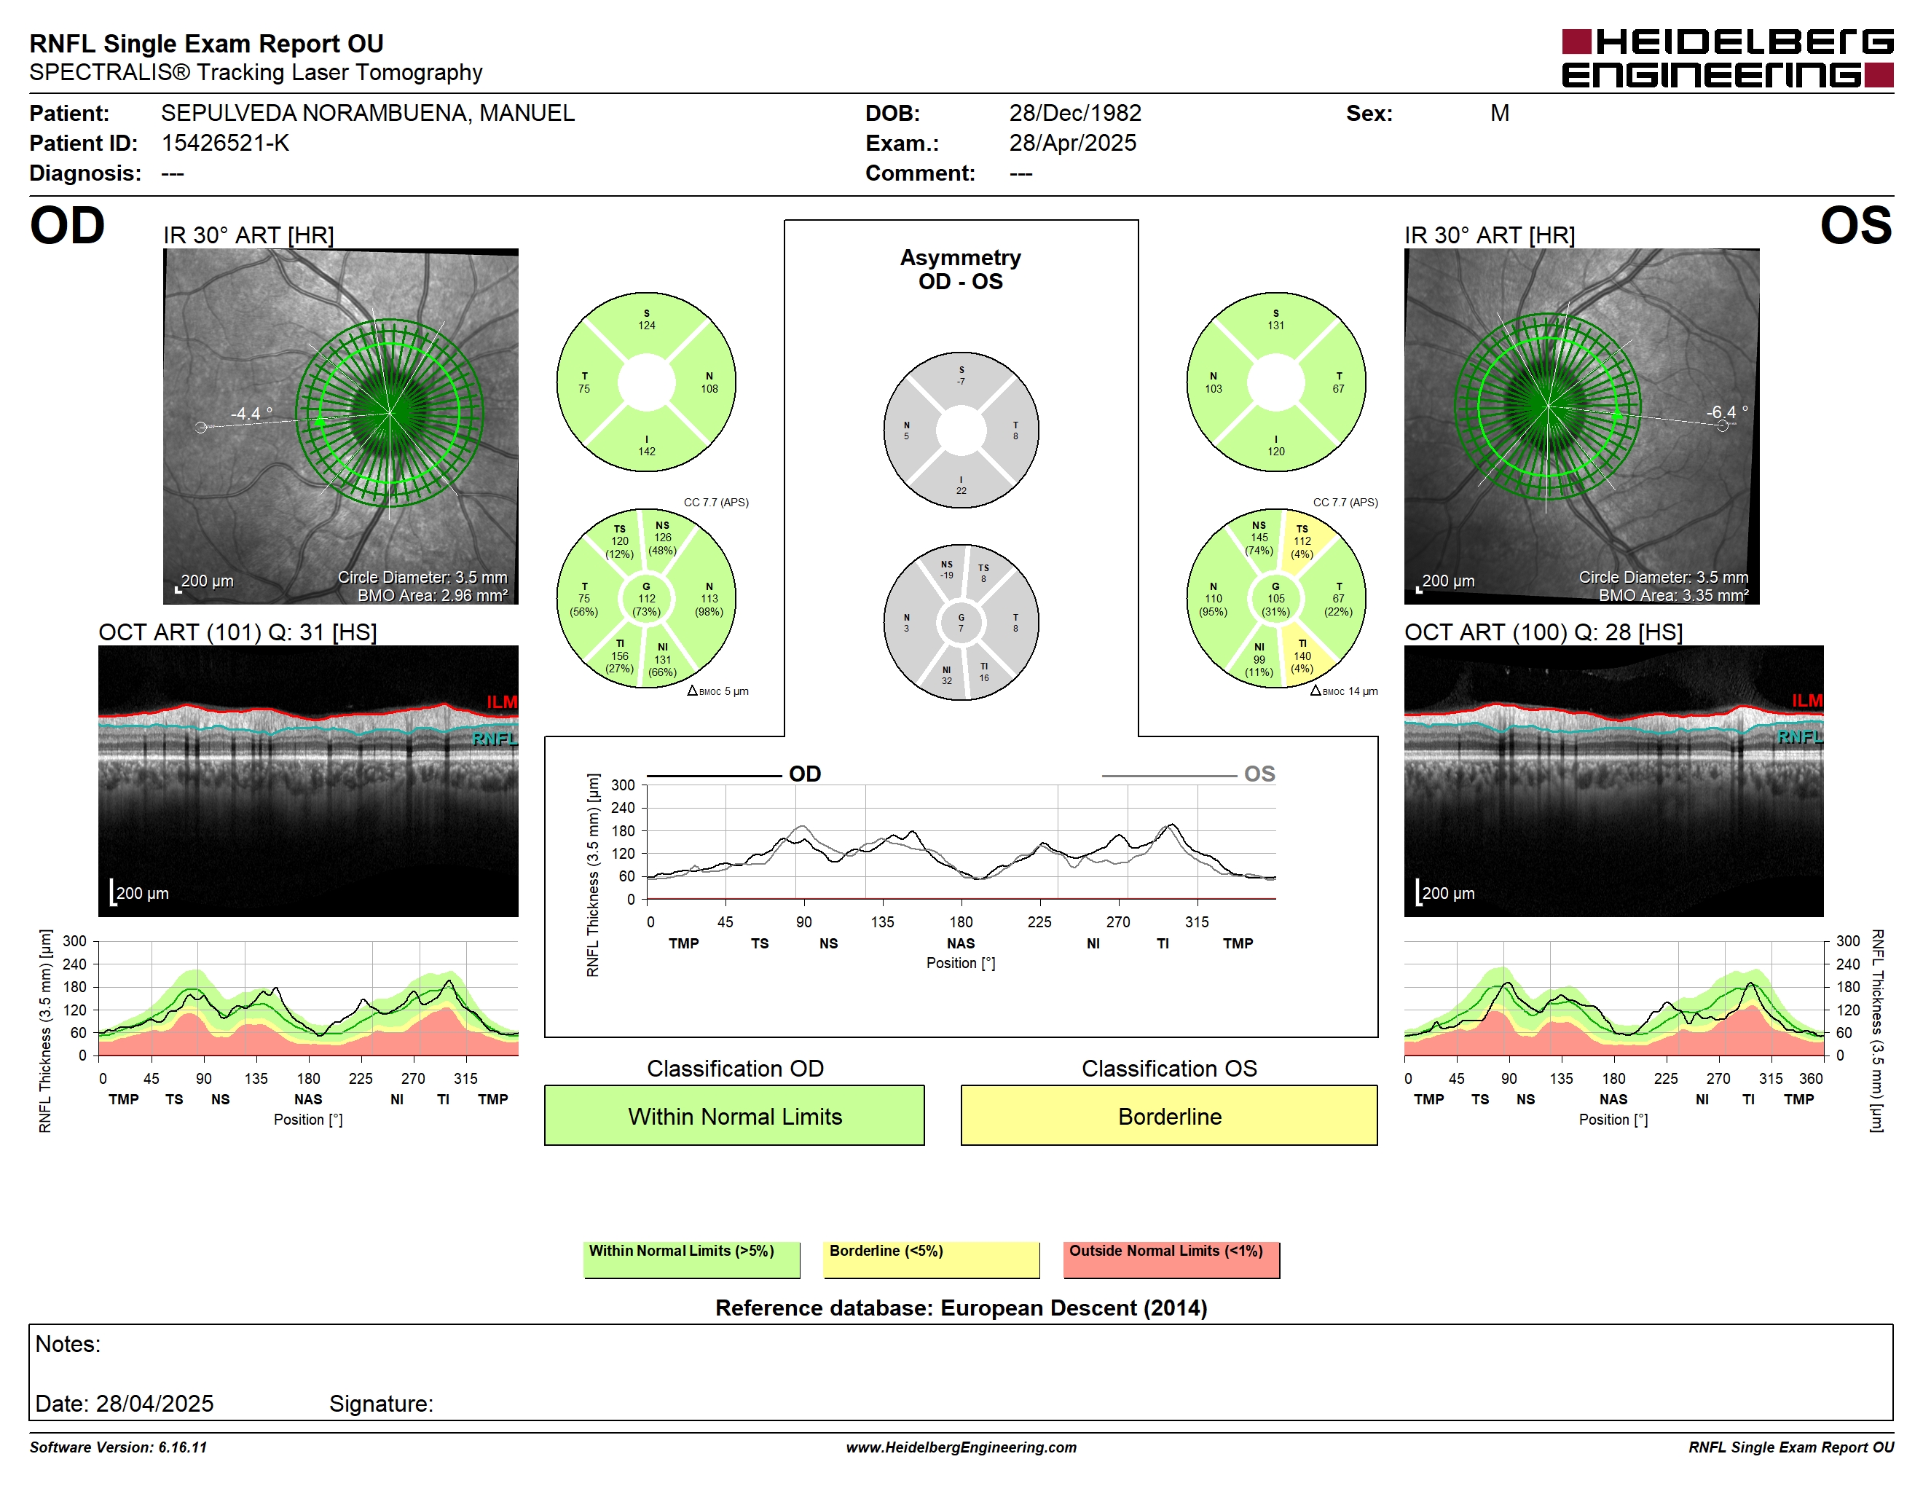This screenshot has height=1486, width=1923.
Task: Click the OD superior sector value 124
Action: (646, 325)
